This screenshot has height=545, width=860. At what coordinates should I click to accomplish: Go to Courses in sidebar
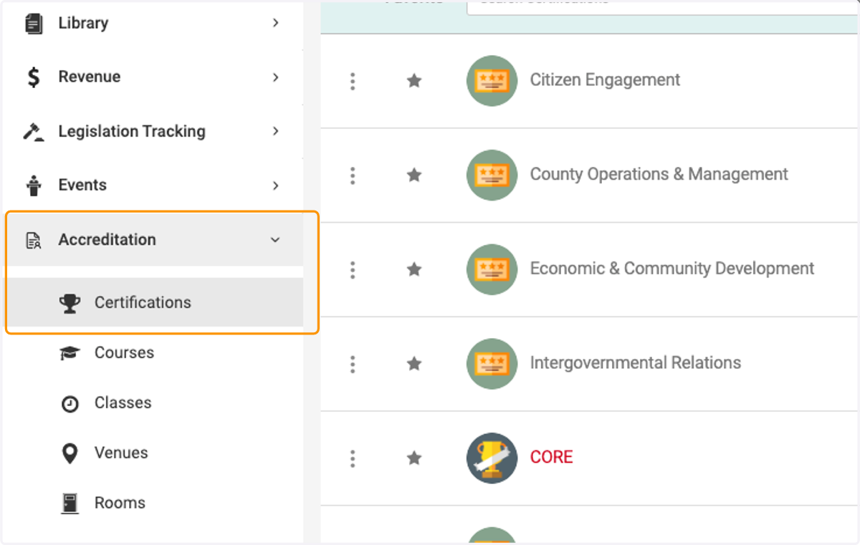point(124,352)
